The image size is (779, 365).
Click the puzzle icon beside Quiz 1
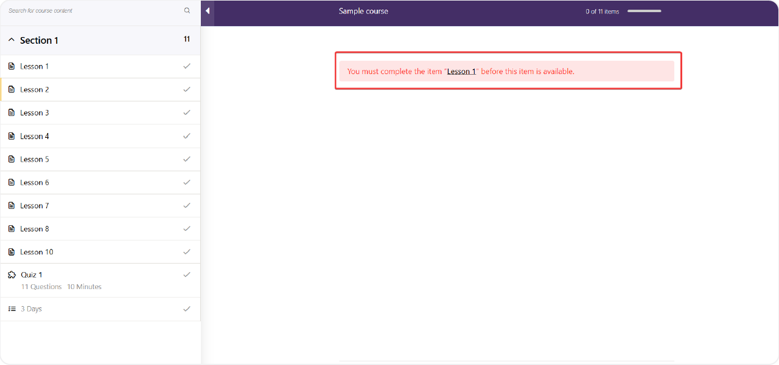(12, 275)
